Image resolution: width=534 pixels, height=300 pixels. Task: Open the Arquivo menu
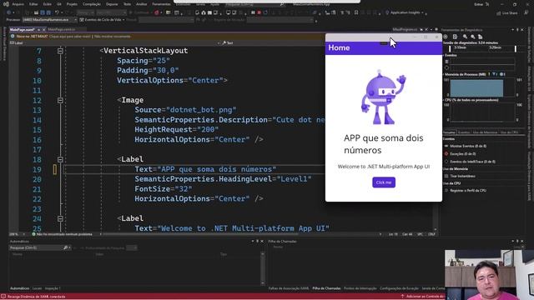coord(18,4)
